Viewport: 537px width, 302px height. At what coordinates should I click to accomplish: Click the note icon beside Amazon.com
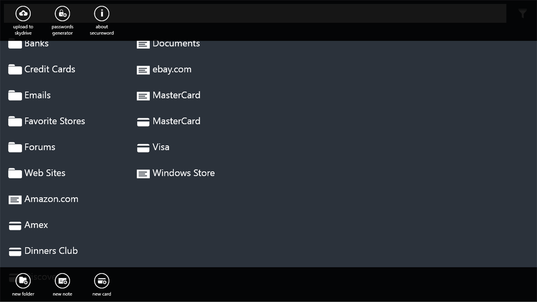[15, 200]
